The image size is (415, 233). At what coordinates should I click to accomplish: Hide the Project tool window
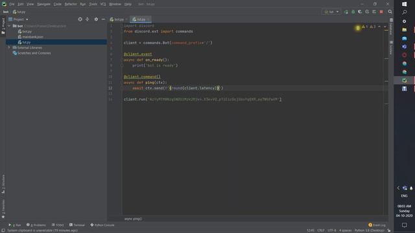coord(103,19)
